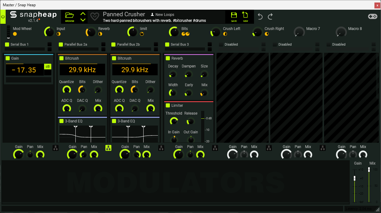This screenshot has height=213, width=381.
Task: Toggle Serial Bus 3 enable checkbox
Action: coord(167,44)
